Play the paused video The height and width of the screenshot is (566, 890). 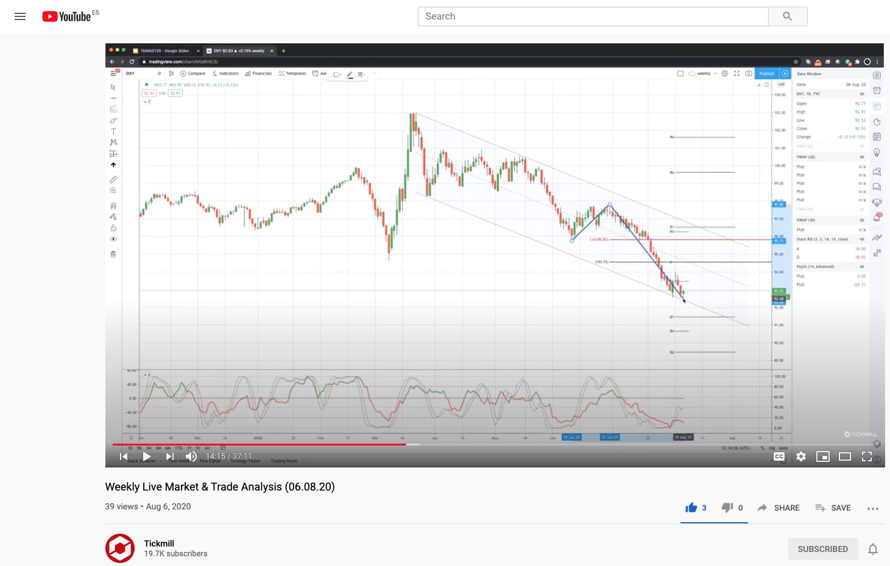pos(147,456)
